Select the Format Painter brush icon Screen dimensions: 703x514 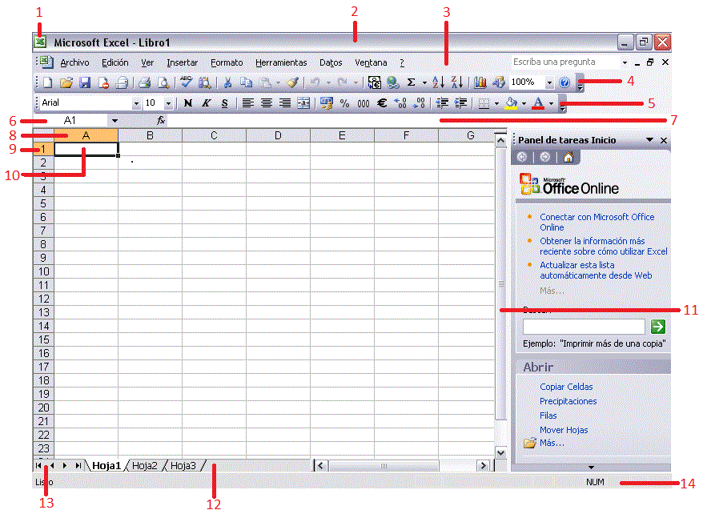tap(293, 82)
